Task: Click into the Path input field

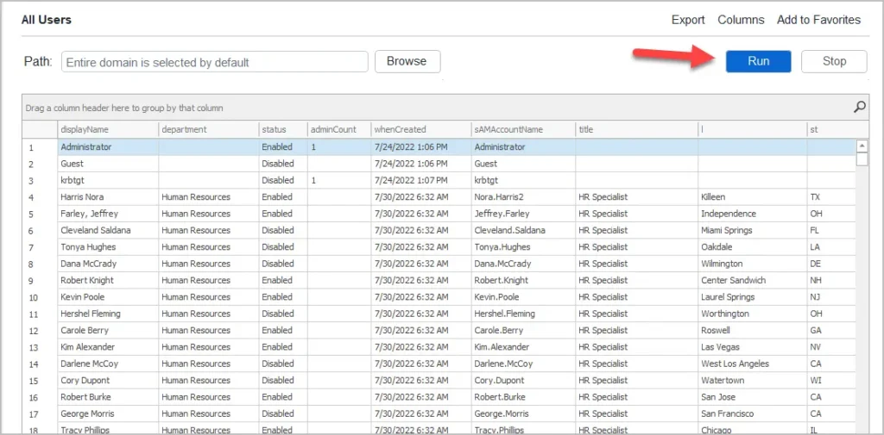Action: tap(214, 62)
